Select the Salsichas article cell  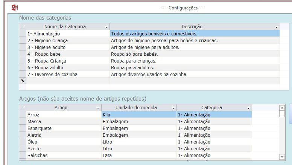pyautogui.click(x=64, y=155)
